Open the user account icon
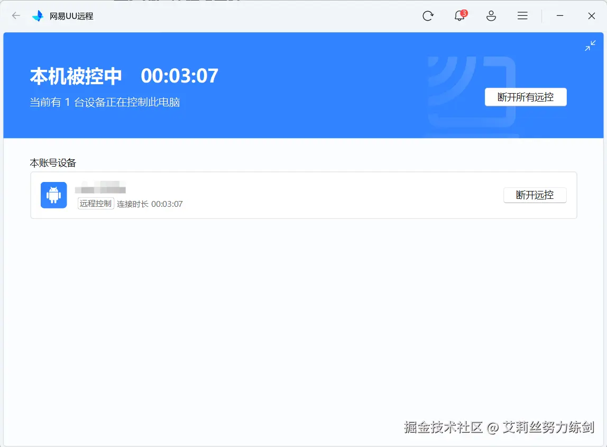 tap(491, 16)
